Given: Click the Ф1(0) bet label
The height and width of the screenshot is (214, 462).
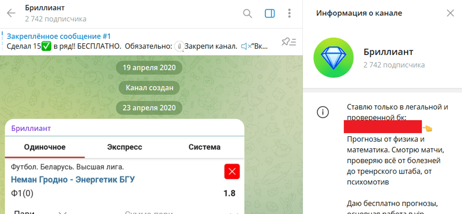Looking at the screenshot, I should pyautogui.click(x=22, y=194).
